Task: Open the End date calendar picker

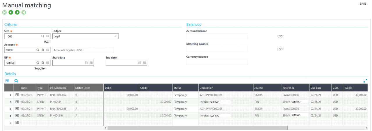Action: [140, 63]
